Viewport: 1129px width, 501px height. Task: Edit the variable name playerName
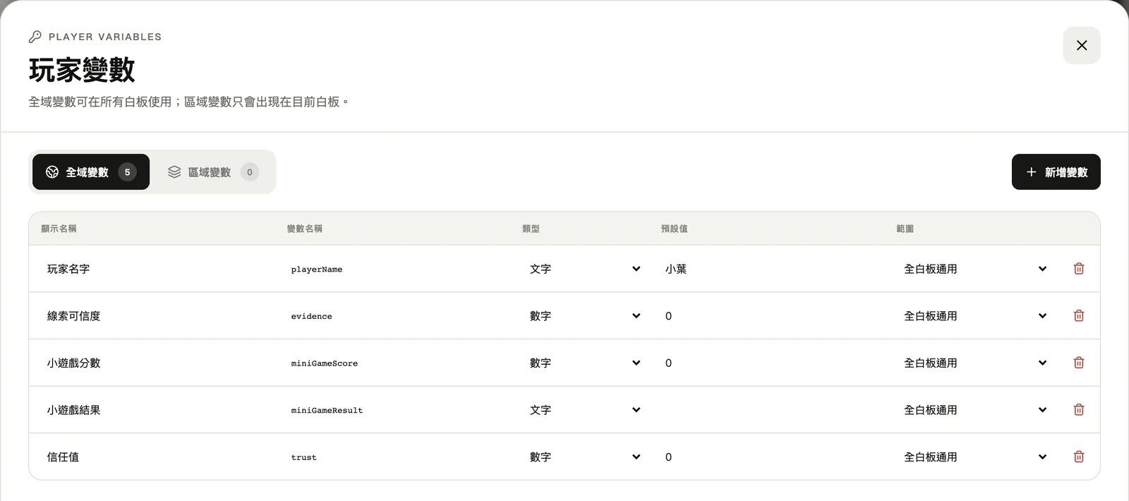(399, 269)
